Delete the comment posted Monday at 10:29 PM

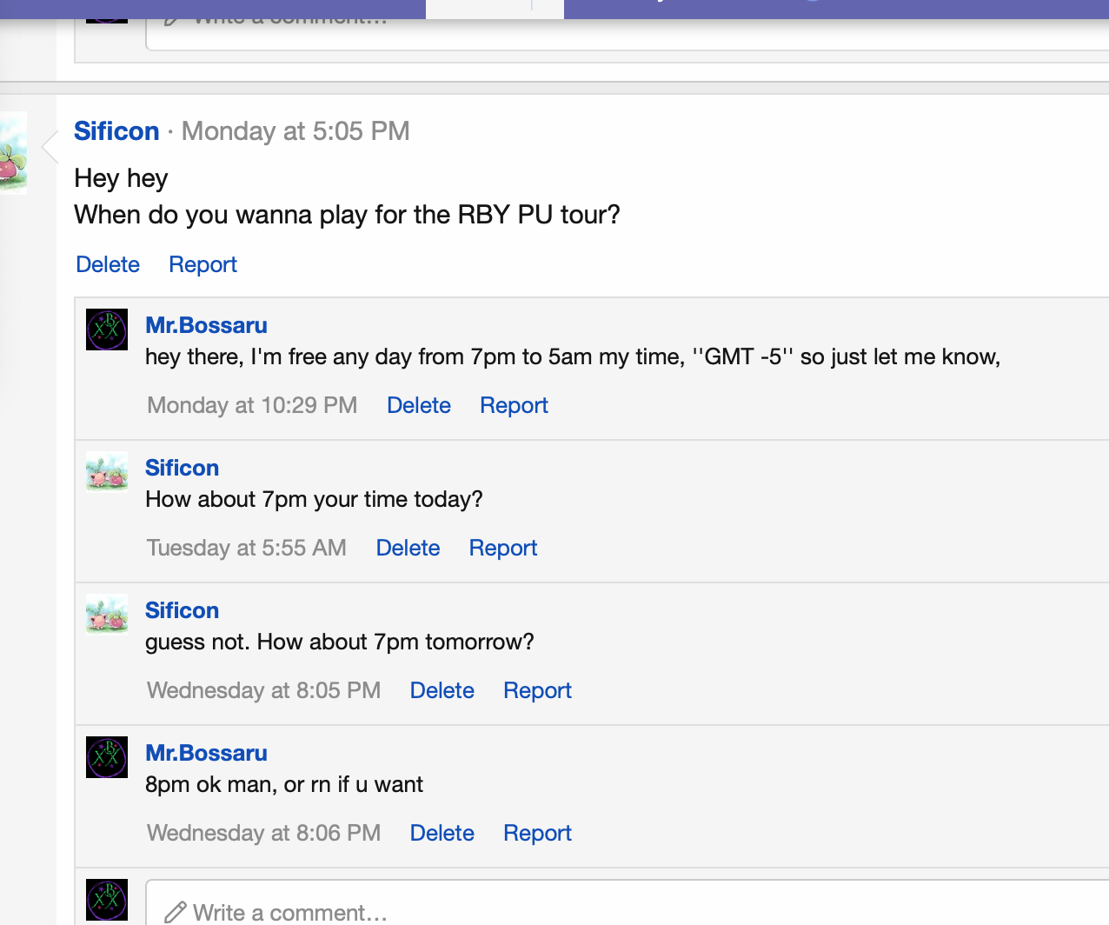coord(419,405)
